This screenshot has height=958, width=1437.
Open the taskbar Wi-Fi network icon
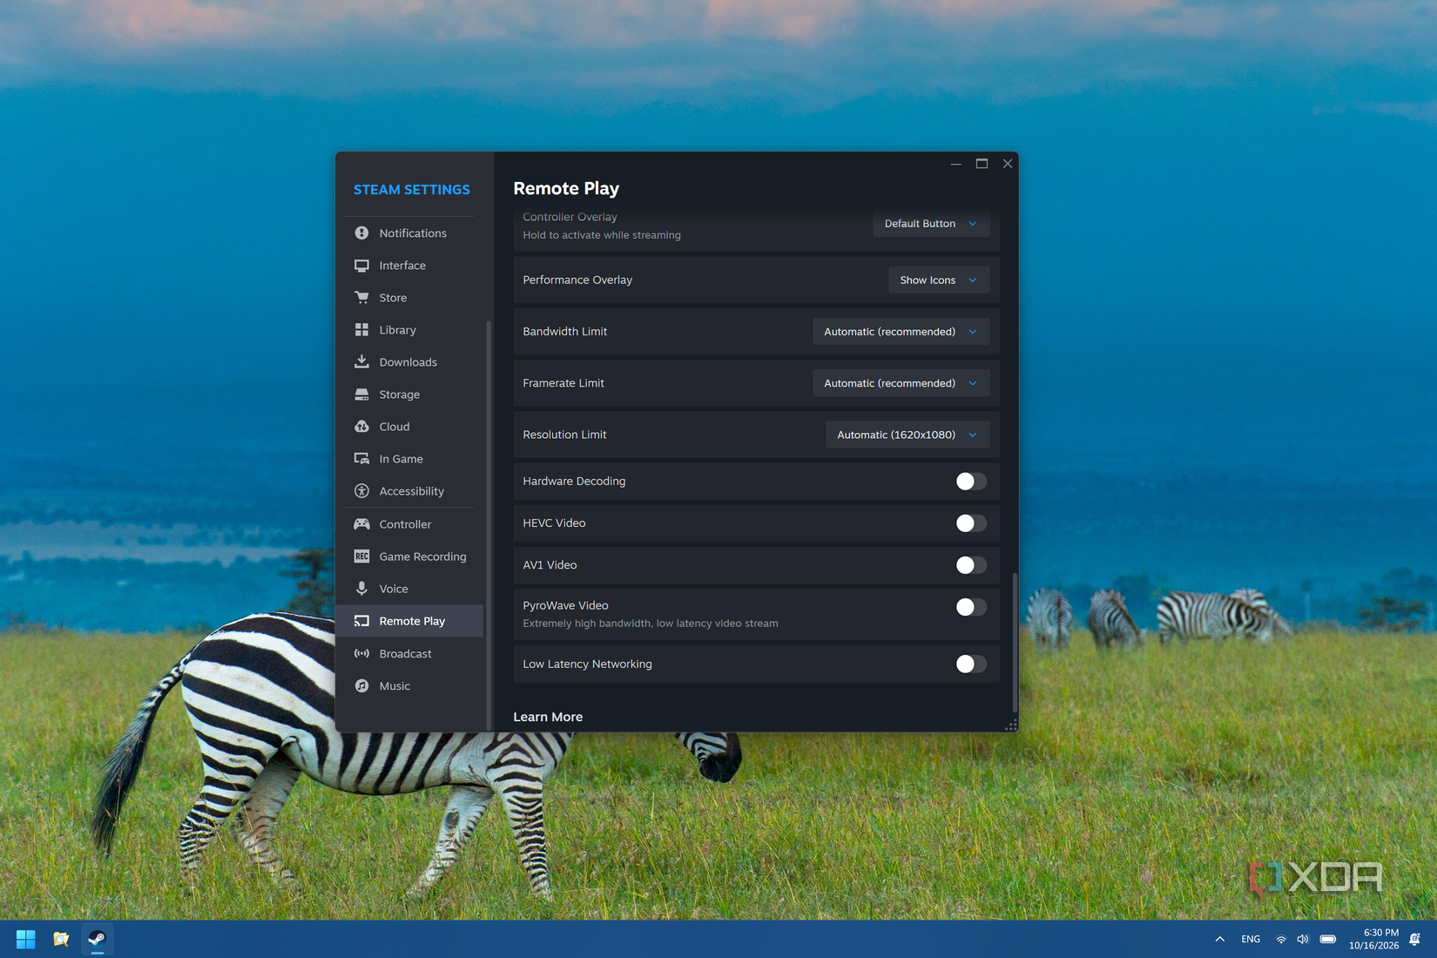pos(1281,939)
